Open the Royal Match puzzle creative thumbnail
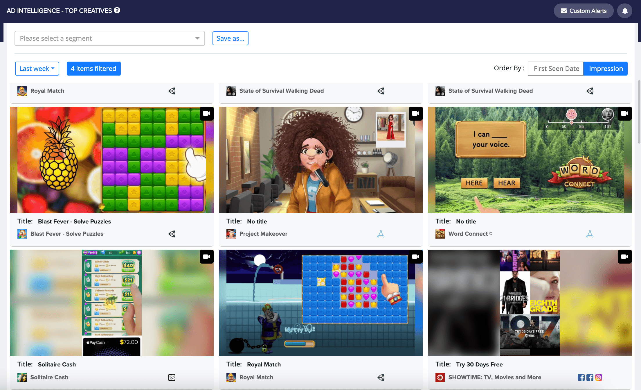The width and height of the screenshot is (641, 390). 321,303
